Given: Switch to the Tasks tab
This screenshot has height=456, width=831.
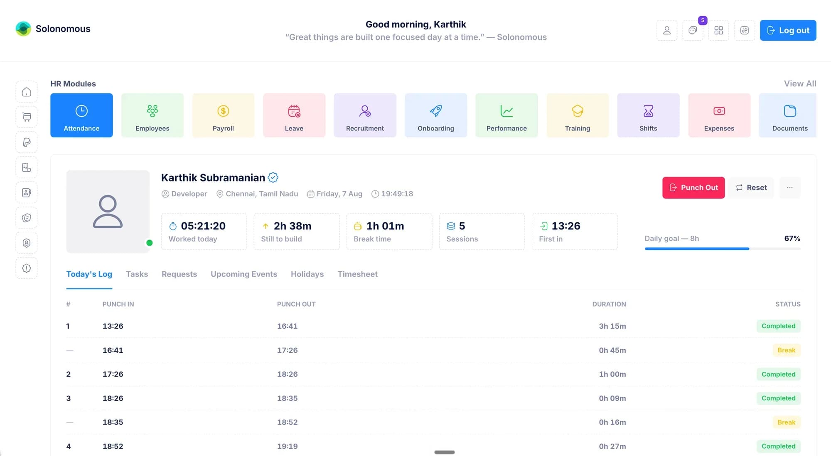Looking at the screenshot, I should [x=137, y=274].
